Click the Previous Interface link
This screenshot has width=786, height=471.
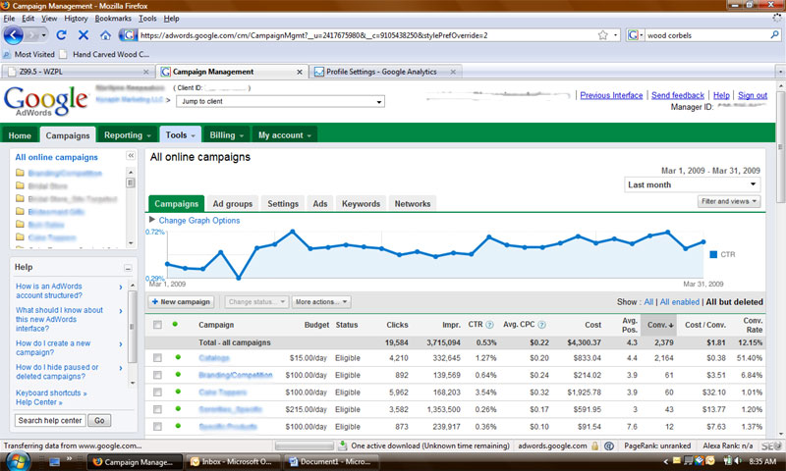click(x=611, y=95)
